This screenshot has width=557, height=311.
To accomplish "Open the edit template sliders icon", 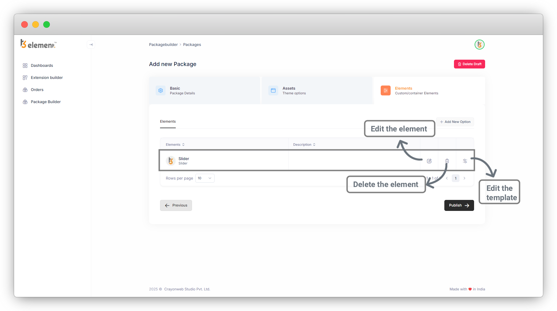I will point(465,161).
